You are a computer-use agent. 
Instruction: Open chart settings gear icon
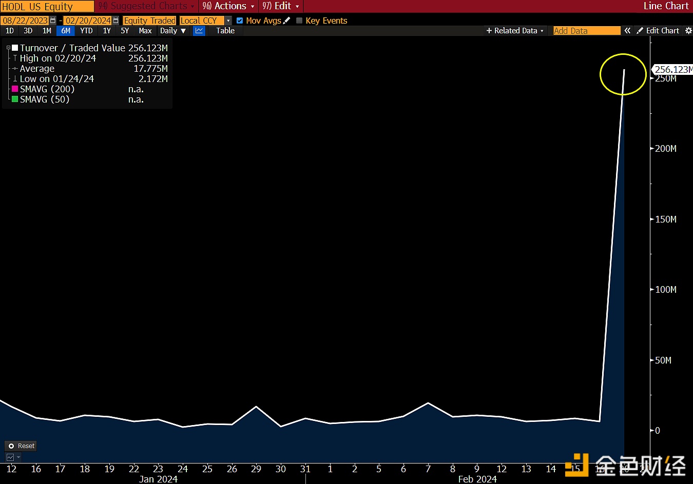[688, 31]
